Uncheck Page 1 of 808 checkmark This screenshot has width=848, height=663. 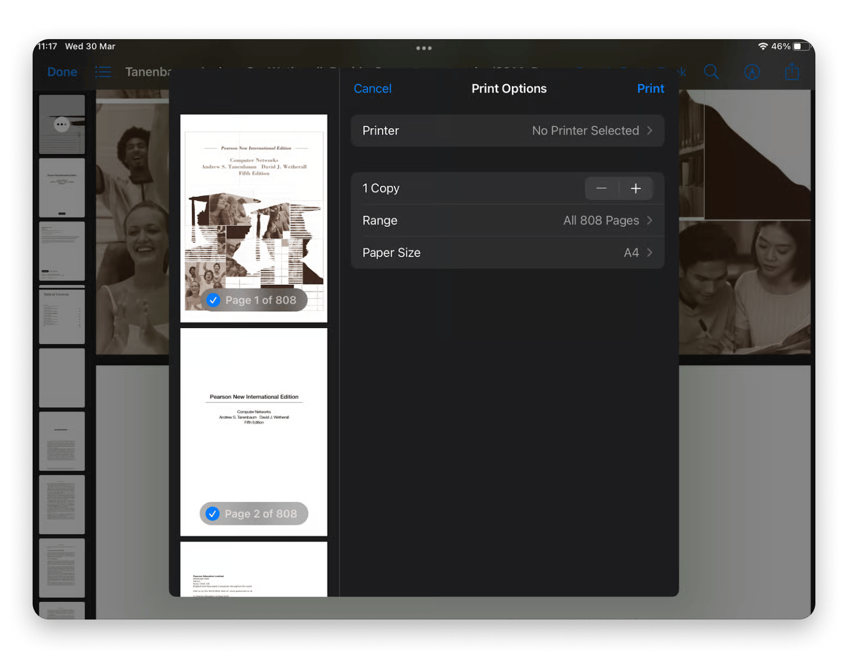pos(213,300)
